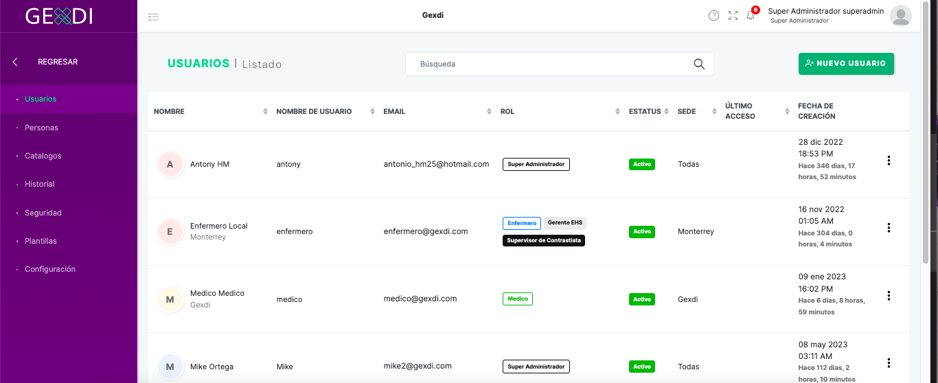The height and width of the screenshot is (383, 938).
Task: Click the Sede column header
Action: pyautogui.click(x=687, y=111)
